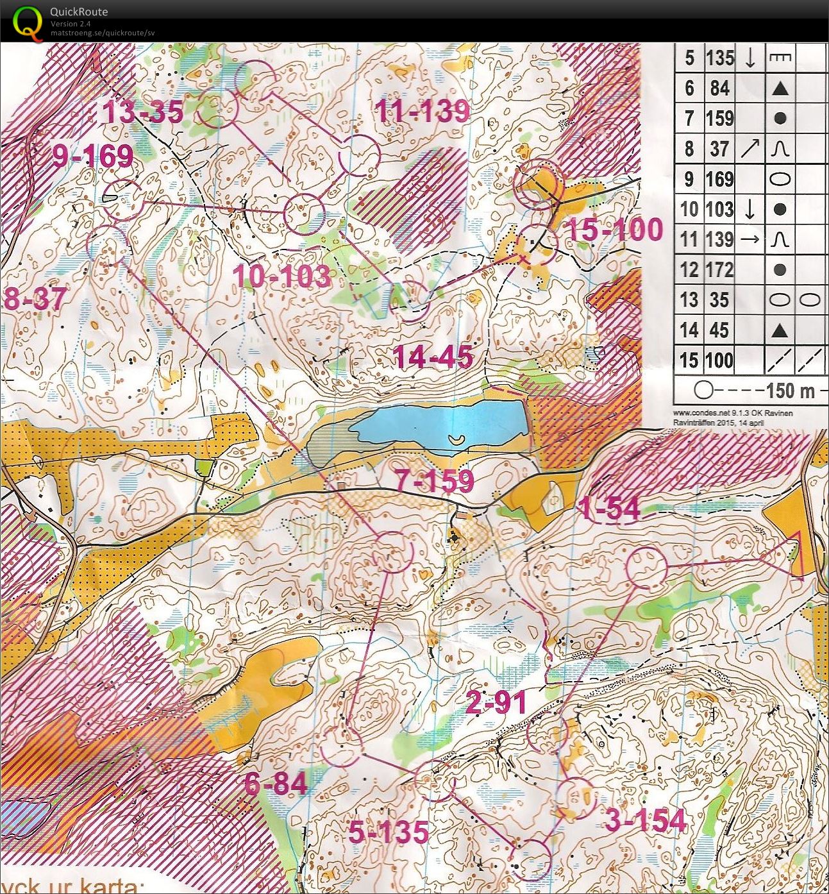The width and height of the screenshot is (829, 894).
Task: Click the cliff symbol in table row 5
Action: (x=780, y=58)
